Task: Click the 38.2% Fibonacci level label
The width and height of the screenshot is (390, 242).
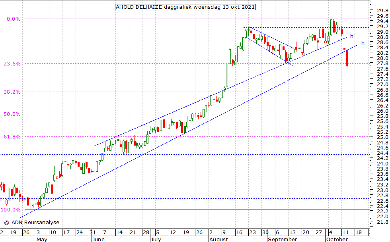Action: pyautogui.click(x=12, y=92)
